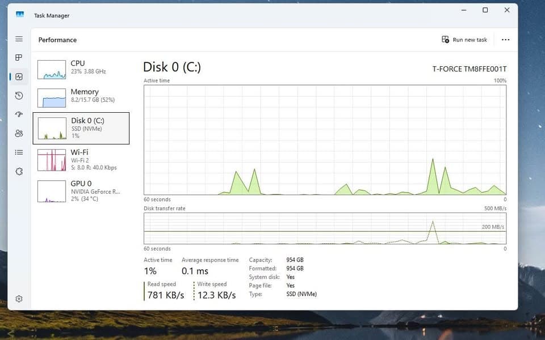Click the T-FORCE TM8FFE001T model name
The image size is (545, 340).
469,69
